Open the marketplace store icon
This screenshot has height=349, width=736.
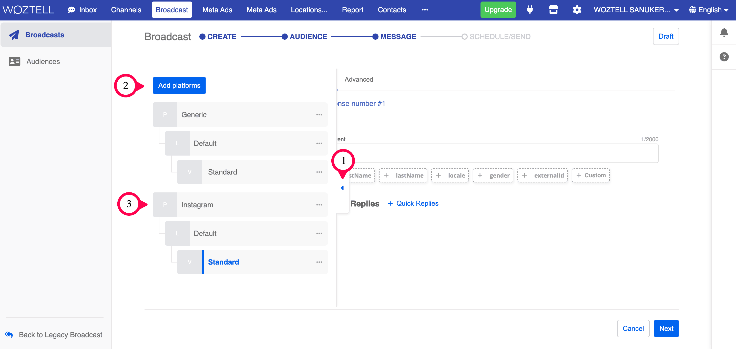click(553, 10)
